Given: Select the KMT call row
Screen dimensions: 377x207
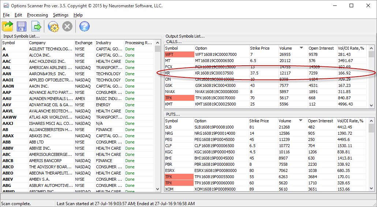Looking at the screenshot, I should [x=266, y=104].
